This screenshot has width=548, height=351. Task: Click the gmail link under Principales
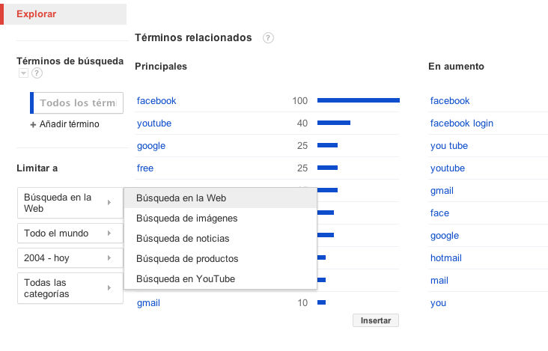pos(148,303)
